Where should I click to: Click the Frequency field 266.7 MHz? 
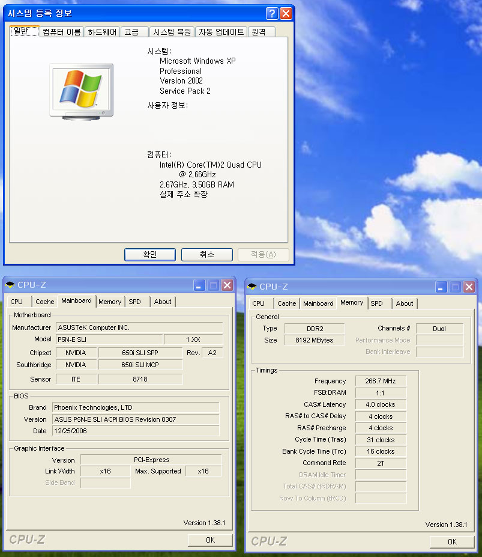[x=381, y=381]
